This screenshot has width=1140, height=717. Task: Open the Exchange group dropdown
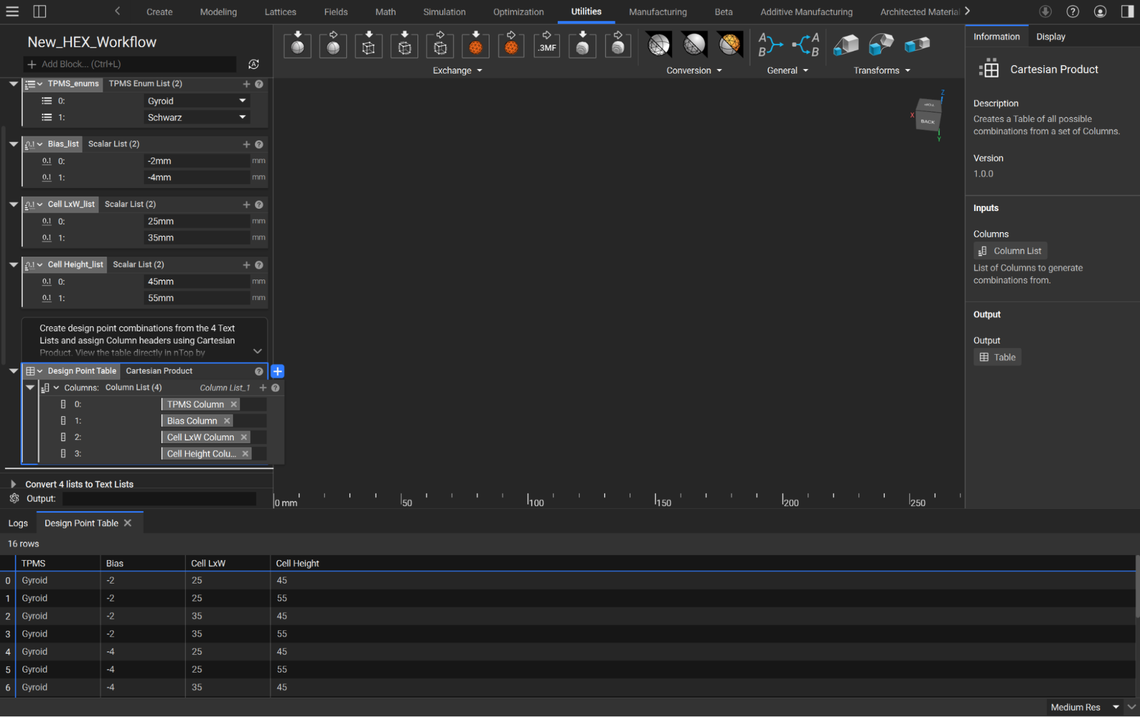pyautogui.click(x=457, y=71)
